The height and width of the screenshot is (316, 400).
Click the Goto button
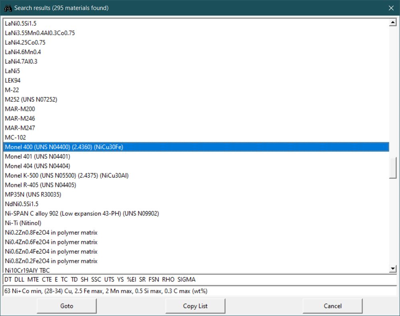point(67,306)
